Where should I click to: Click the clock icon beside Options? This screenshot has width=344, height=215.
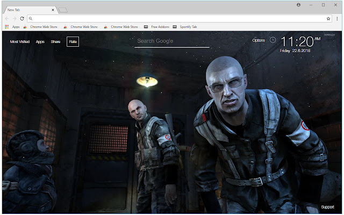coord(273,40)
